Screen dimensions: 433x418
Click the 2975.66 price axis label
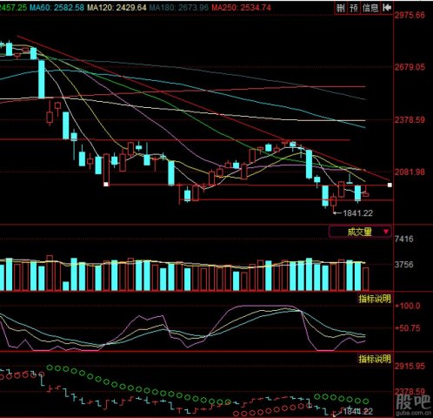[x=410, y=15]
